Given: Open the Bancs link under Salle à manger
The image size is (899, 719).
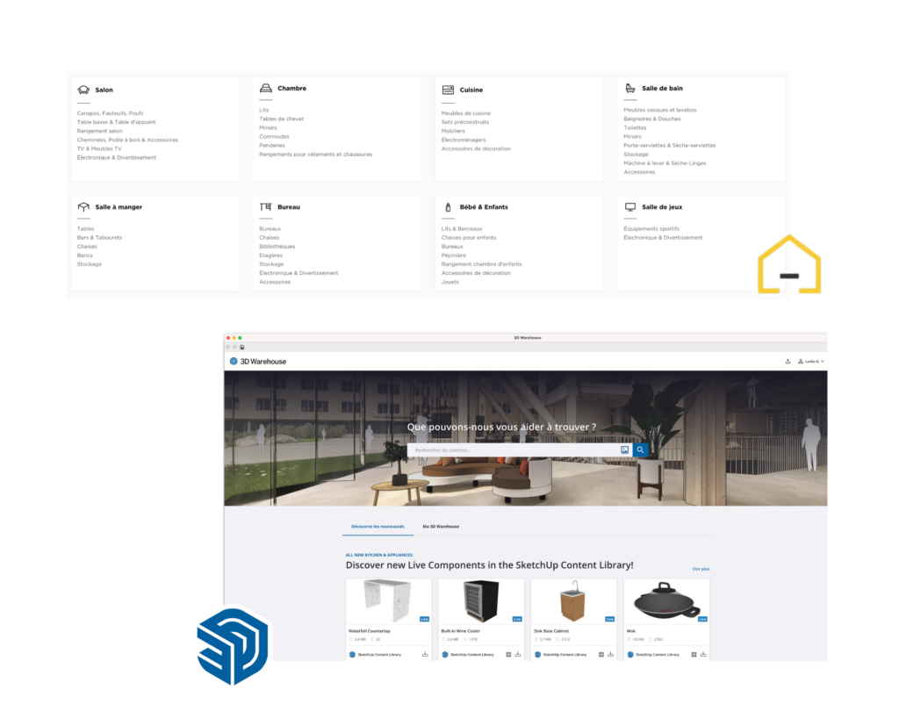Looking at the screenshot, I should [85, 255].
